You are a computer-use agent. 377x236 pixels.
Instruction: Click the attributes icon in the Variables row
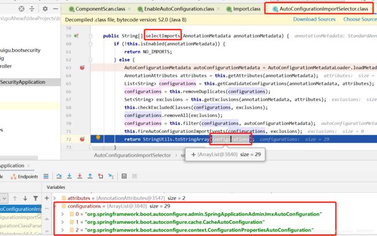[64, 198]
